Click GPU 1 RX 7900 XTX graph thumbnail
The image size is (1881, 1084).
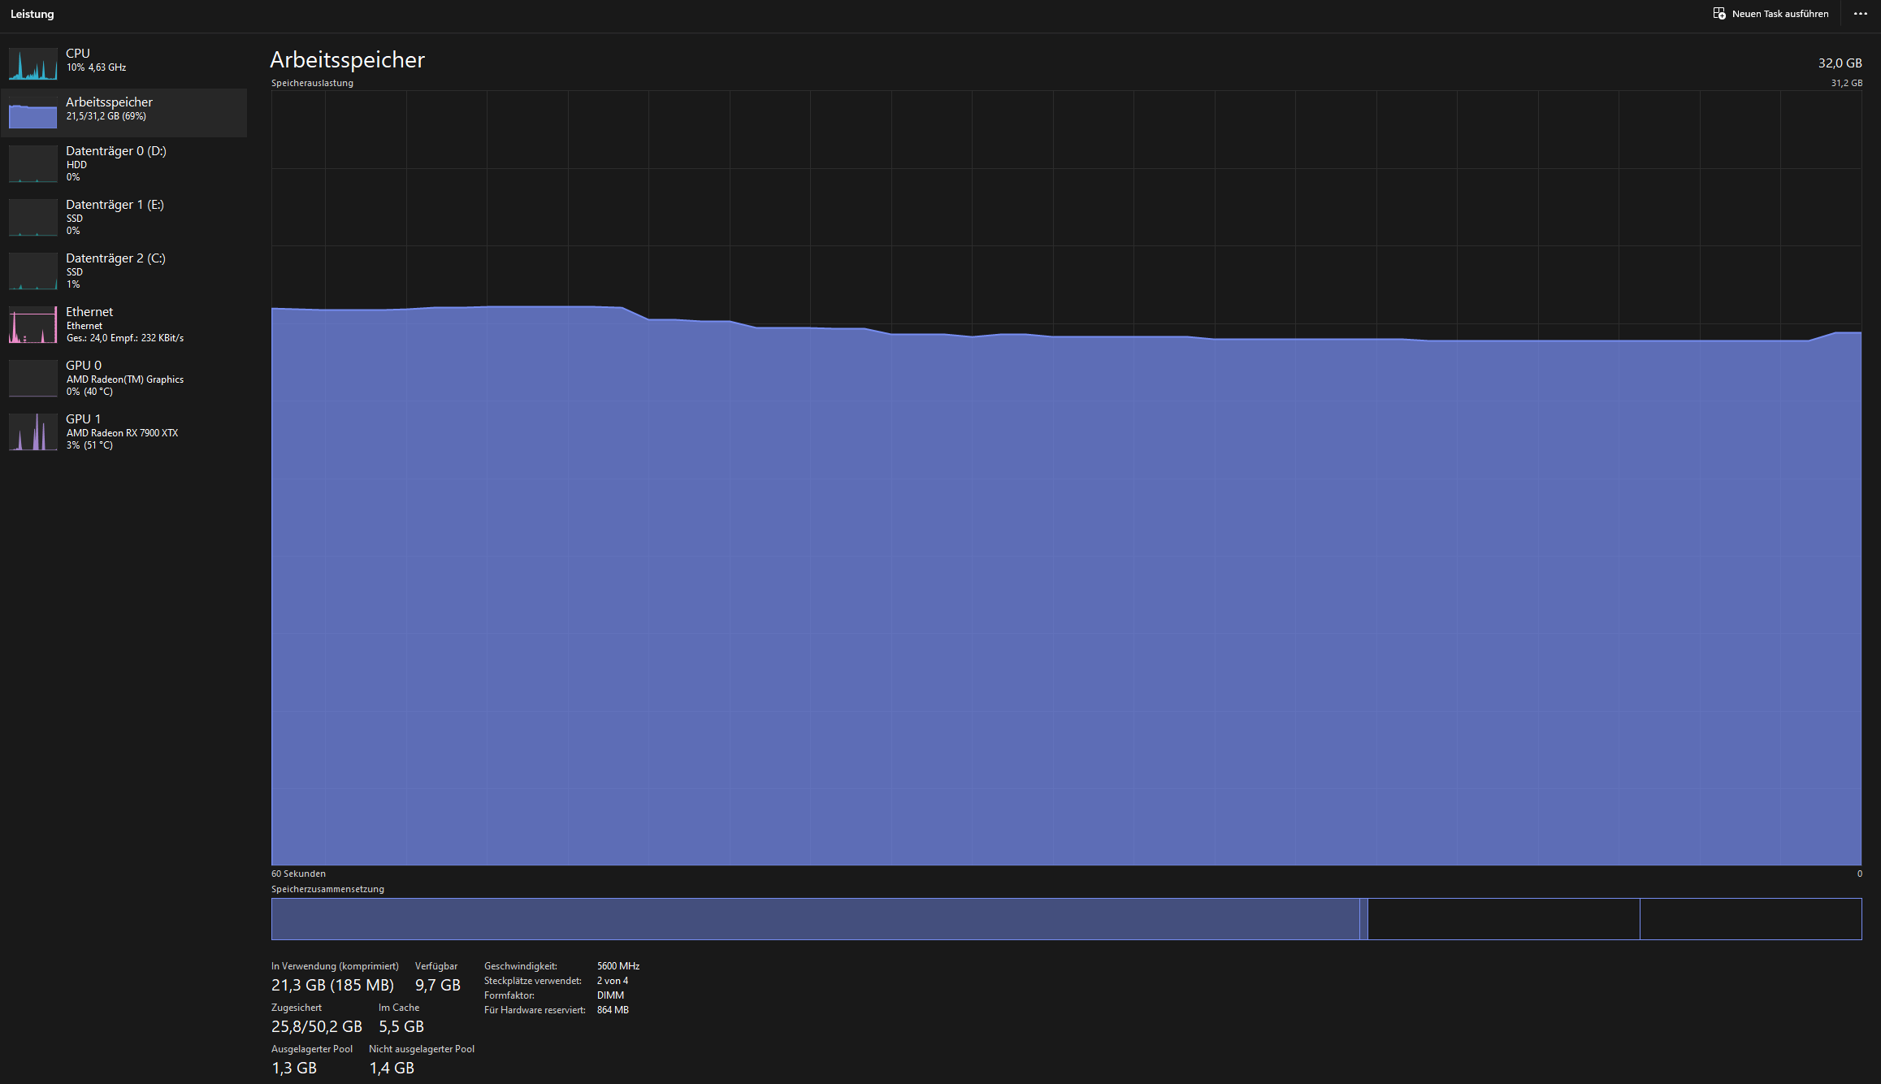pyautogui.click(x=33, y=431)
